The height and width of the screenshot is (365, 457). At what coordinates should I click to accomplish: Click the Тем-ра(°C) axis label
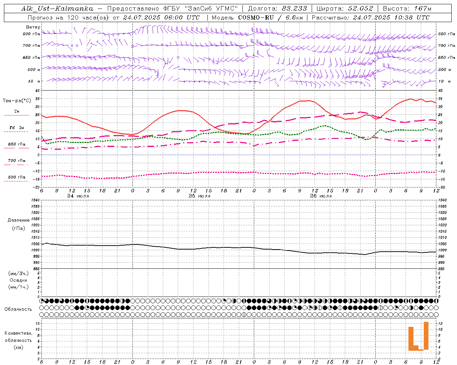coord(17,101)
